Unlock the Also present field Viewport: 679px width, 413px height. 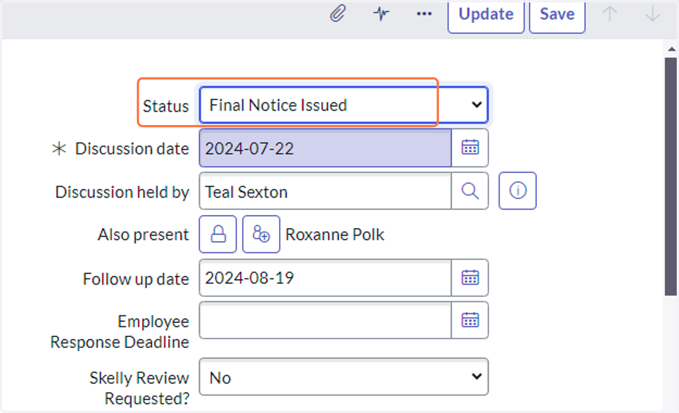tap(218, 234)
